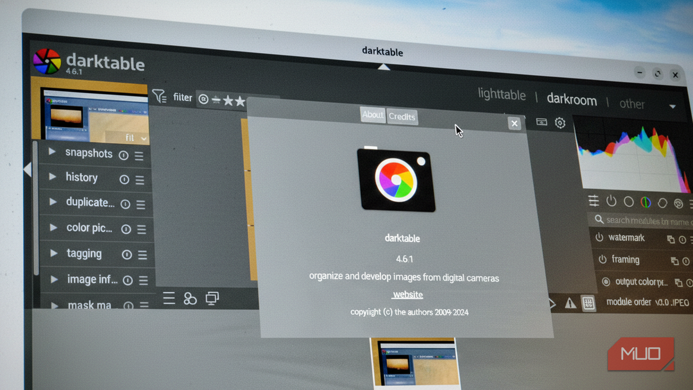Expand the mask manager panel
This screenshot has height=390, width=693.
point(55,304)
